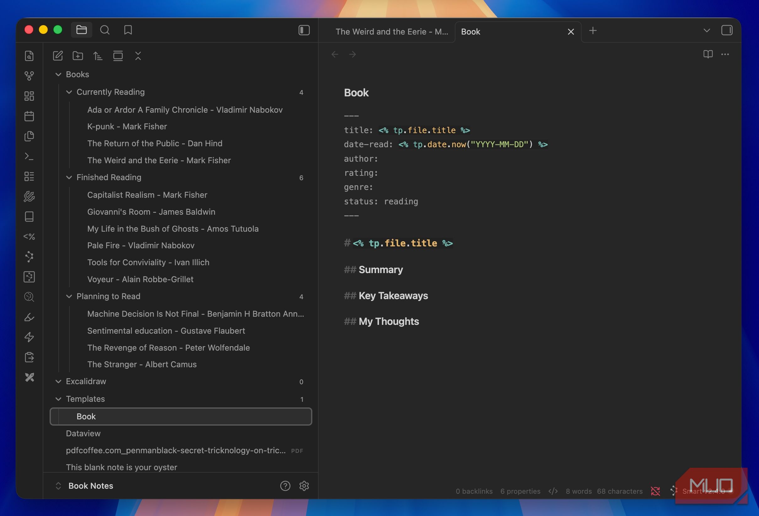This screenshot has width=759, height=516.
Task: Open the Dataview note
Action: tap(181, 433)
